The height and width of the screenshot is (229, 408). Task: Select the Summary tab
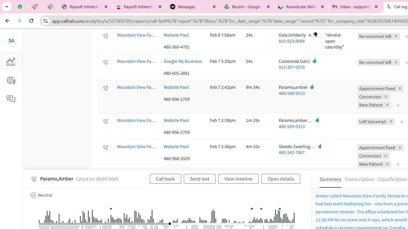point(330,179)
